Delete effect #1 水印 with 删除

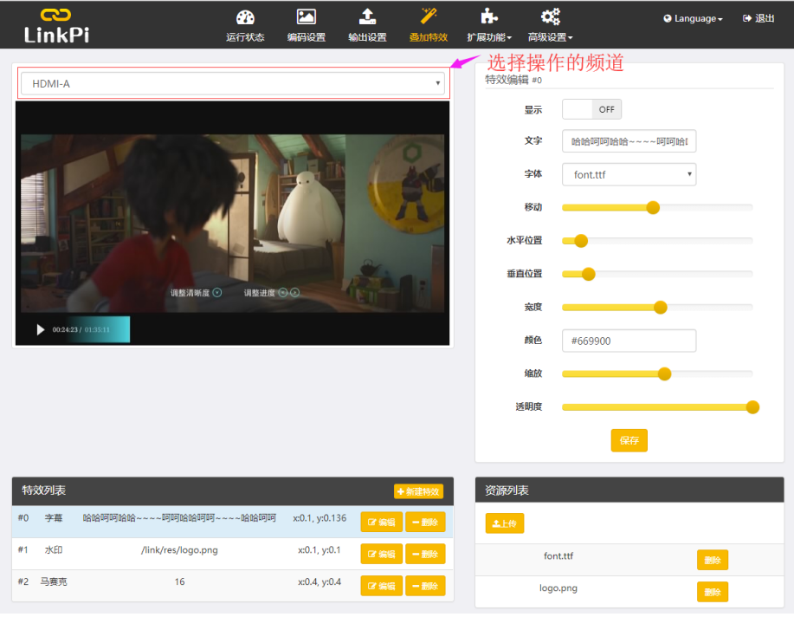click(425, 554)
